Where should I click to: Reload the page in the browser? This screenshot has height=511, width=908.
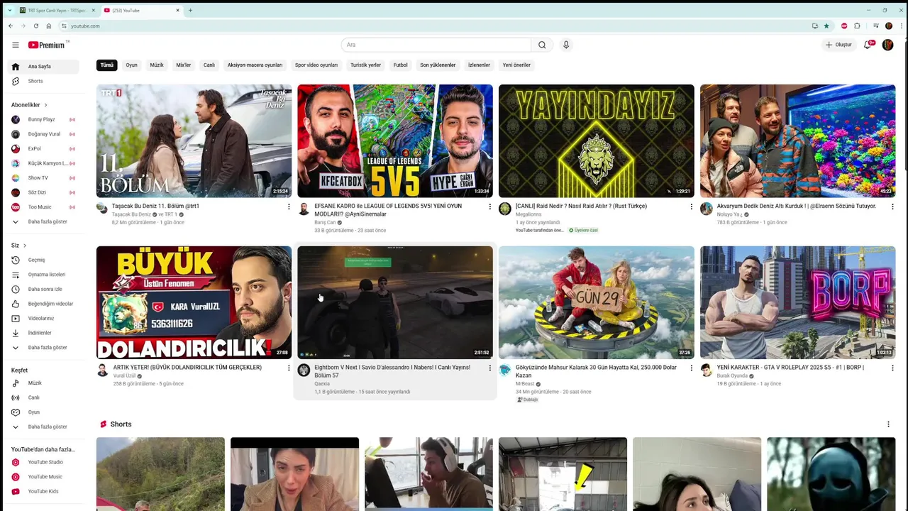pyautogui.click(x=35, y=26)
